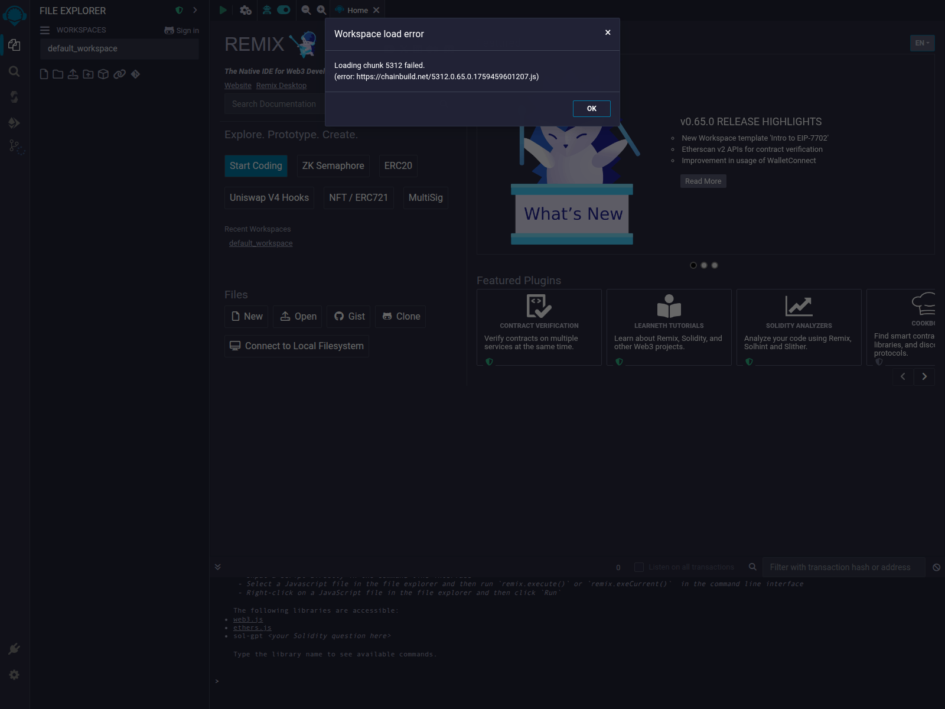Create new file icon
The width and height of the screenshot is (945, 709).
44,74
